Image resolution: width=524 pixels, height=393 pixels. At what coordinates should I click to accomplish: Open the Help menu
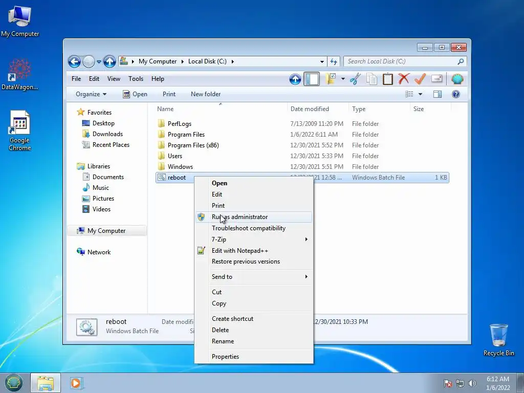pyautogui.click(x=158, y=79)
